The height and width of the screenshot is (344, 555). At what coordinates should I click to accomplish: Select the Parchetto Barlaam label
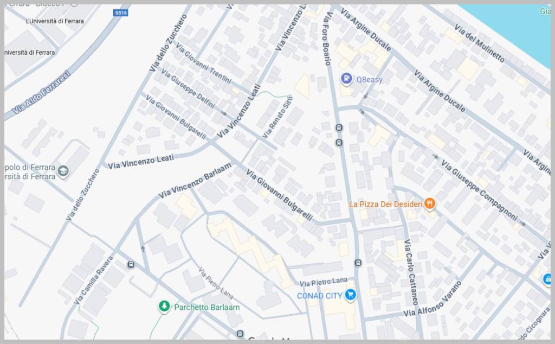tap(206, 307)
